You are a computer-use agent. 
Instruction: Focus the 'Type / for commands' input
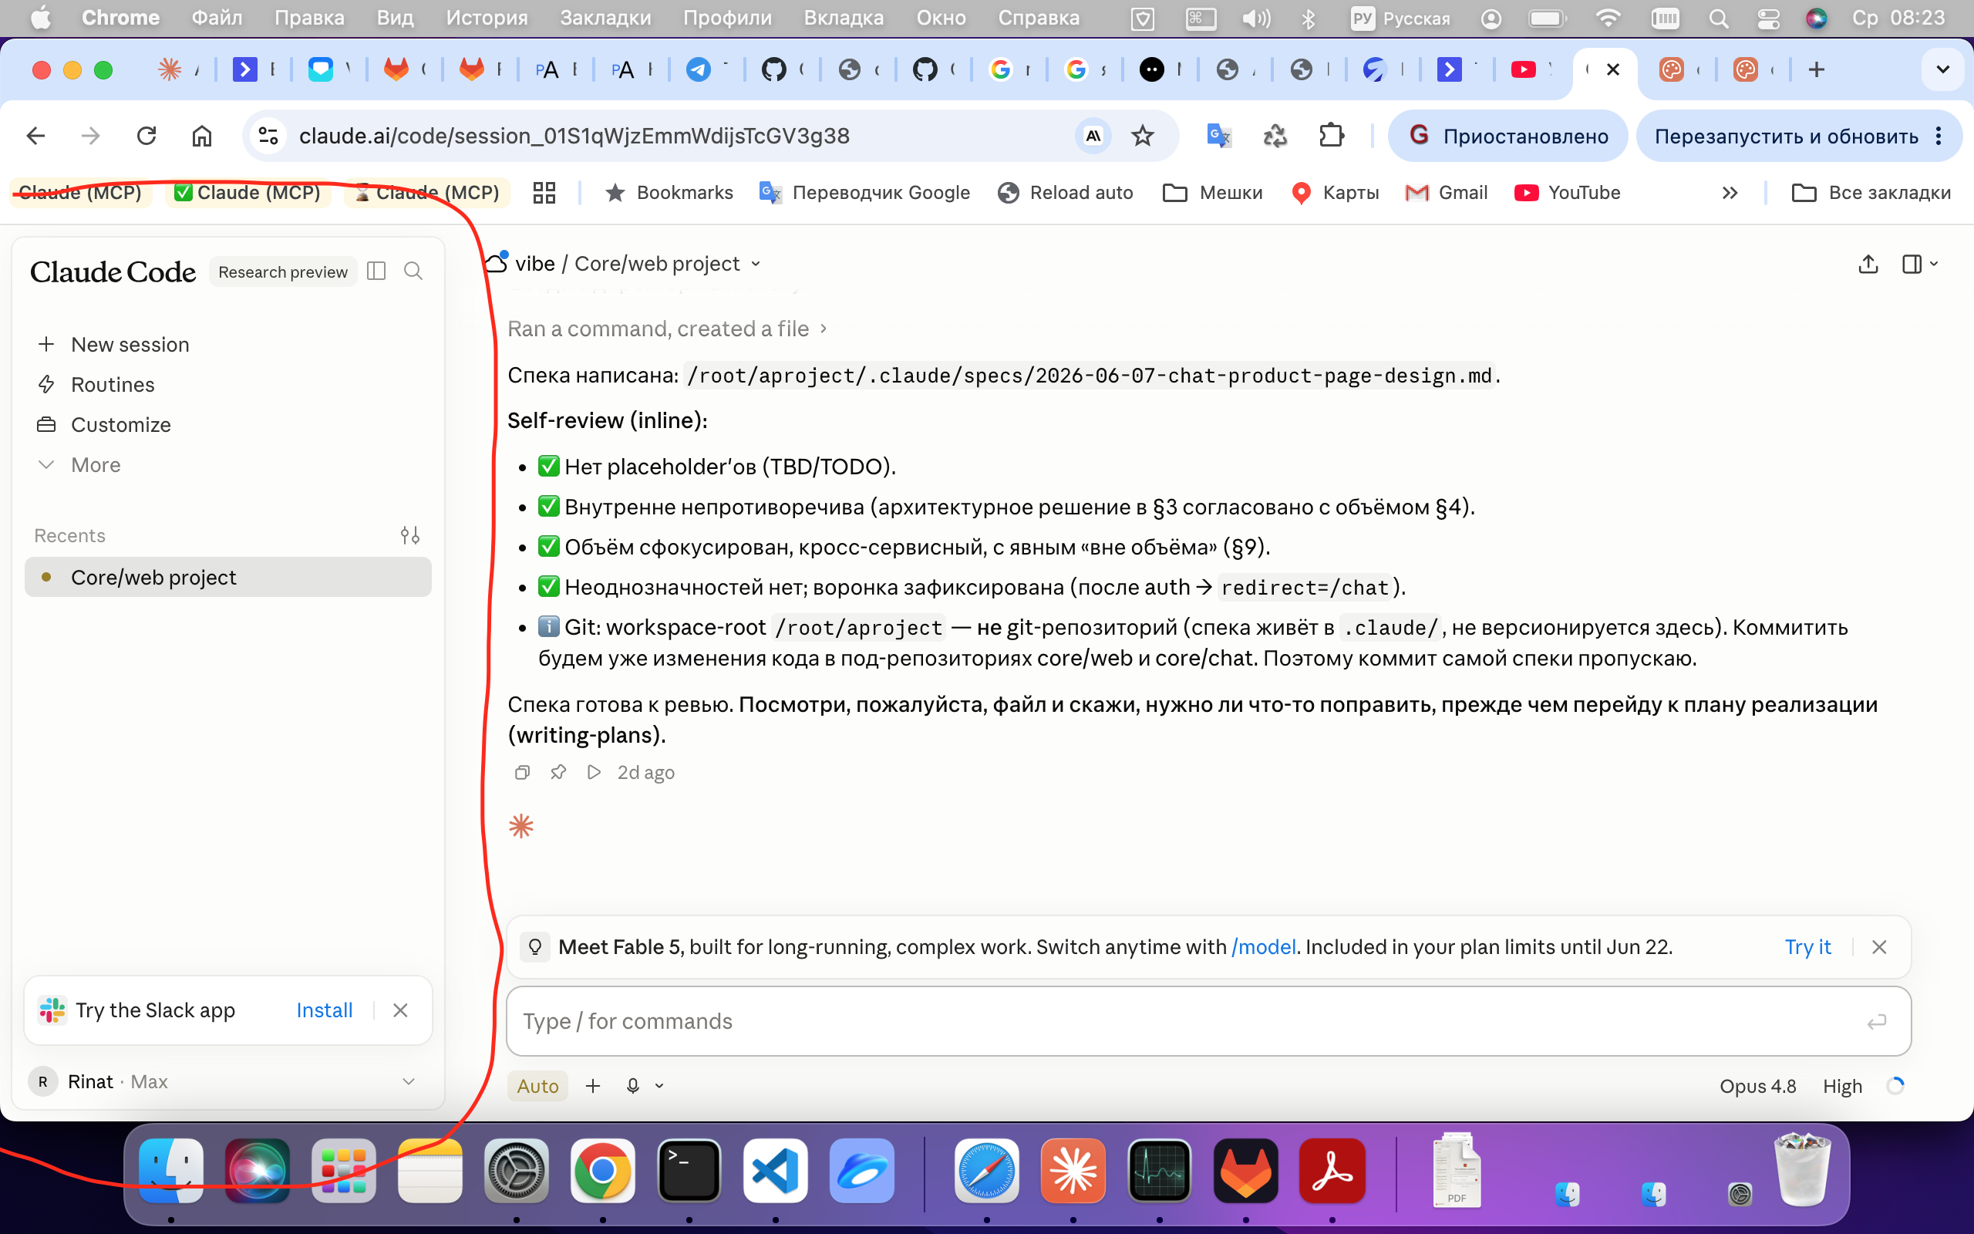1208,1021
